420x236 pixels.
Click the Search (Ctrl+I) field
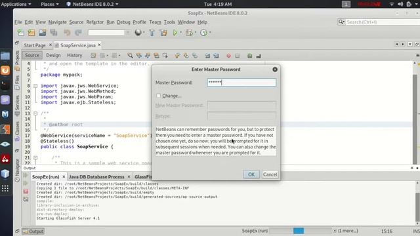click(x=383, y=22)
